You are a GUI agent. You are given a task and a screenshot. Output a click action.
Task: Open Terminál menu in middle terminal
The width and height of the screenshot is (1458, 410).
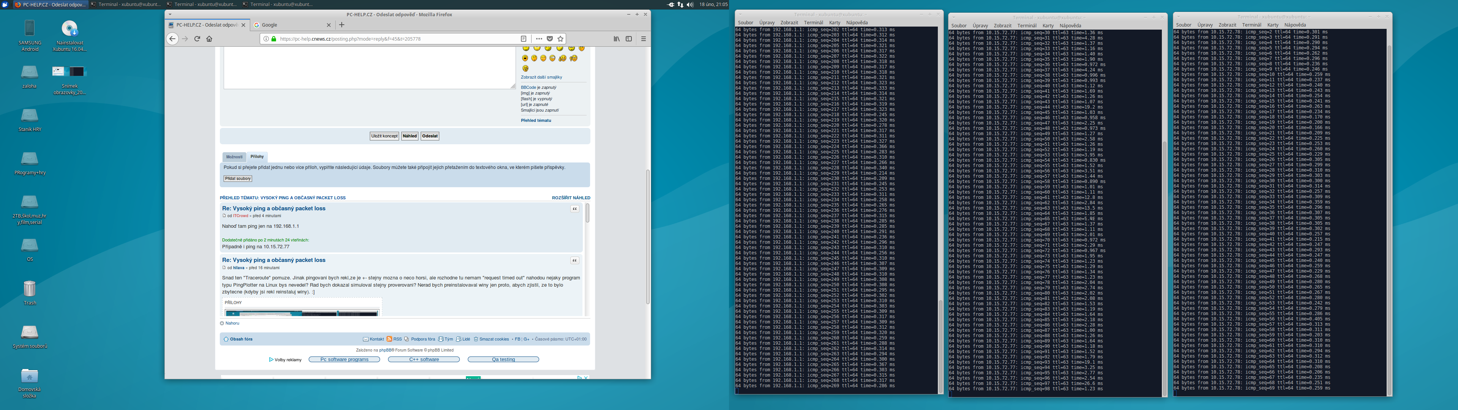1026,25
